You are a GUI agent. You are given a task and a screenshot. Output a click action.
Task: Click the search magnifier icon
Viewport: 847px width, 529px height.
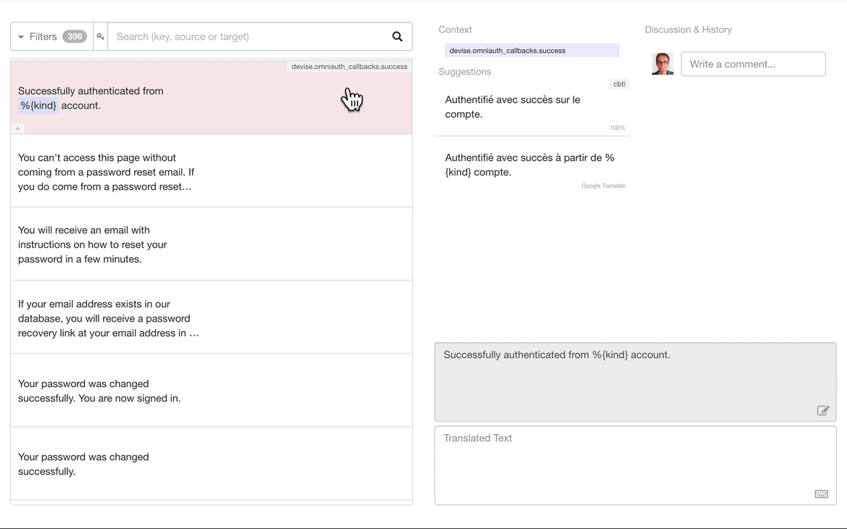(397, 36)
